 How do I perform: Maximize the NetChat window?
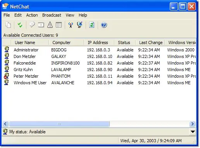[183, 6]
